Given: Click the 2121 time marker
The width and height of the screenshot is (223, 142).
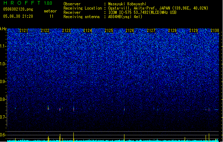Looking at the screenshot, I should 24,31.
